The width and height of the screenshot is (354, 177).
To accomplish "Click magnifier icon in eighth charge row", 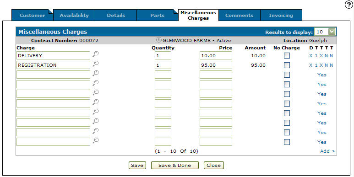I will pyautogui.click(x=96, y=122).
